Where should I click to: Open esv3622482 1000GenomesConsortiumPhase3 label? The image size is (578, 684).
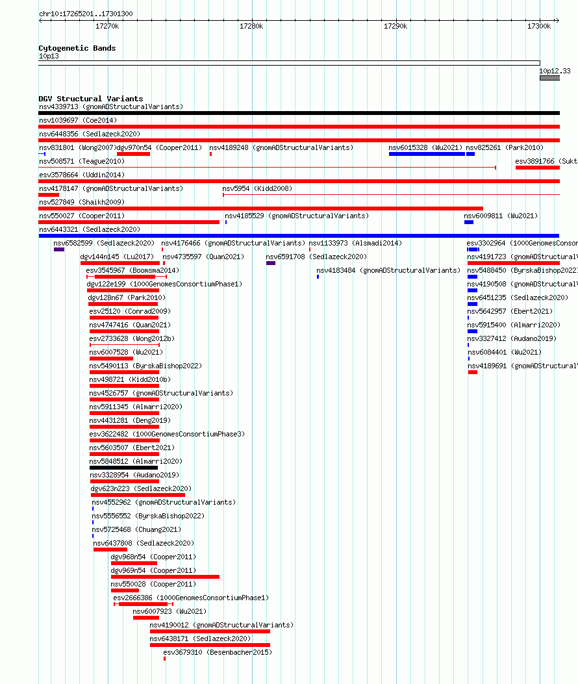click(x=167, y=434)
